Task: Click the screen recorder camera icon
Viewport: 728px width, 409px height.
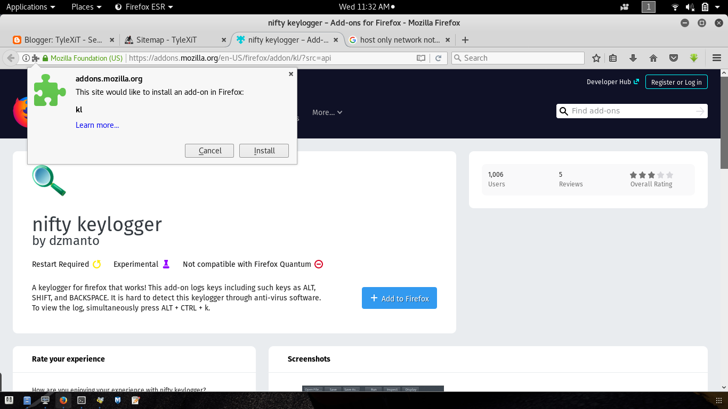Action: [x=625, y=7]
